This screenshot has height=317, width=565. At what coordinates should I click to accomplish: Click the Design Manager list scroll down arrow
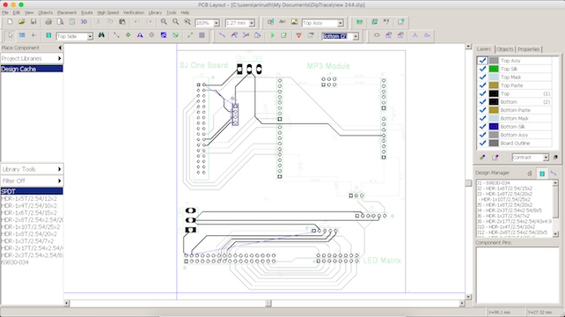tap(555, 234)
